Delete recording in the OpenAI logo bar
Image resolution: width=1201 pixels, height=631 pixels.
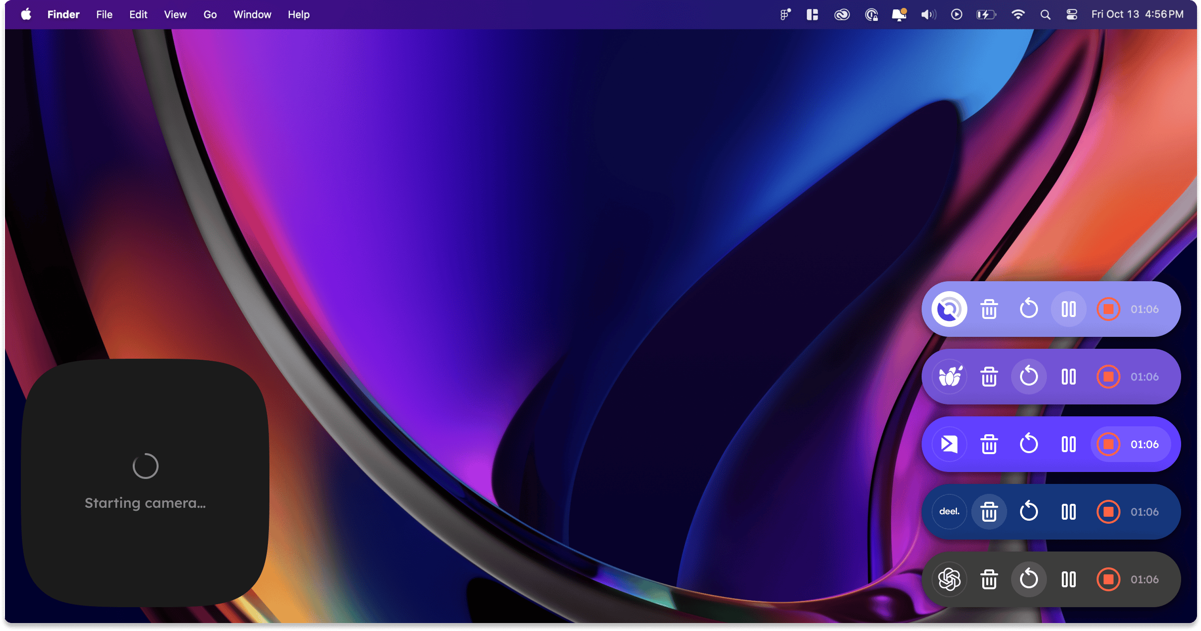tap(989, 579)
